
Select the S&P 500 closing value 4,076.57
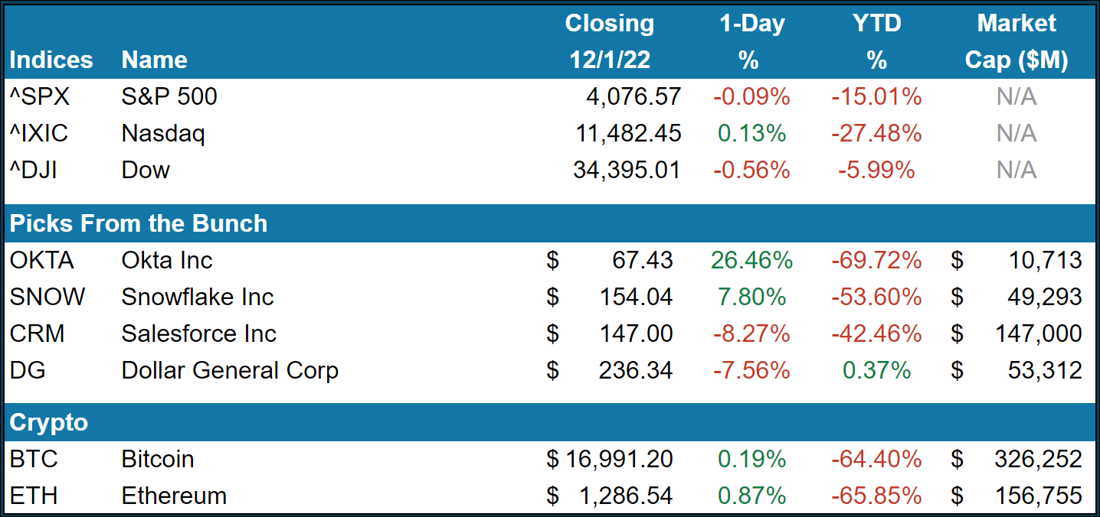[630, 96]
